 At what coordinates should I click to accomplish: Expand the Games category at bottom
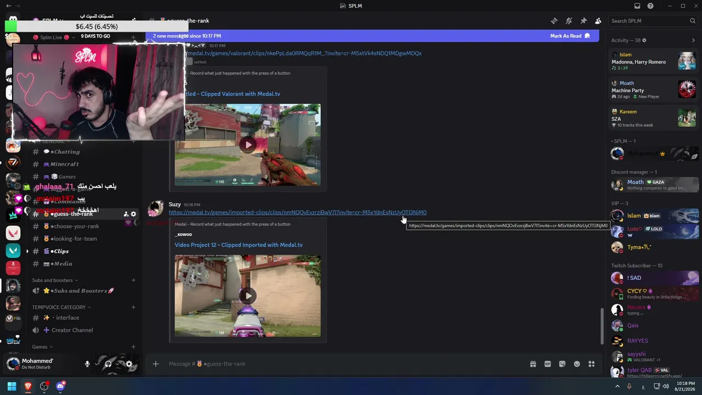42,347
